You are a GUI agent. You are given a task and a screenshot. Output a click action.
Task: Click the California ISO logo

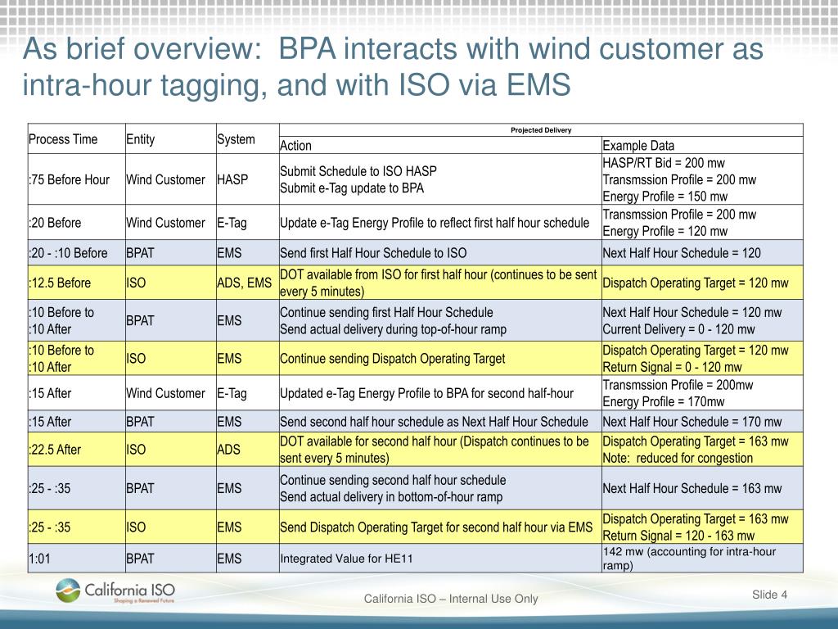pos(115,591)
